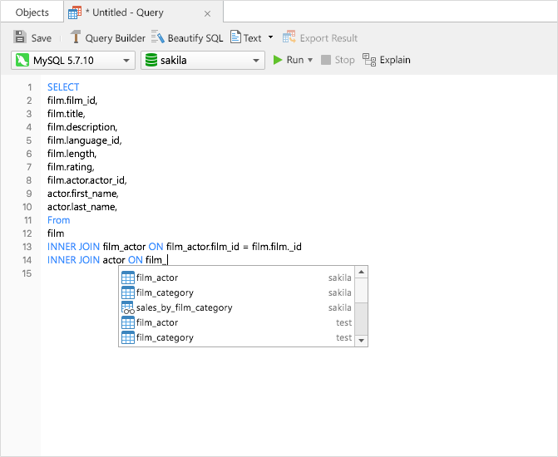
Task: Click the Beautify SQL label
Action: [195, 38]
